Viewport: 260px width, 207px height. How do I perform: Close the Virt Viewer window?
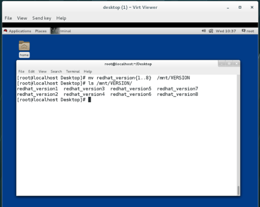point(252,7)
